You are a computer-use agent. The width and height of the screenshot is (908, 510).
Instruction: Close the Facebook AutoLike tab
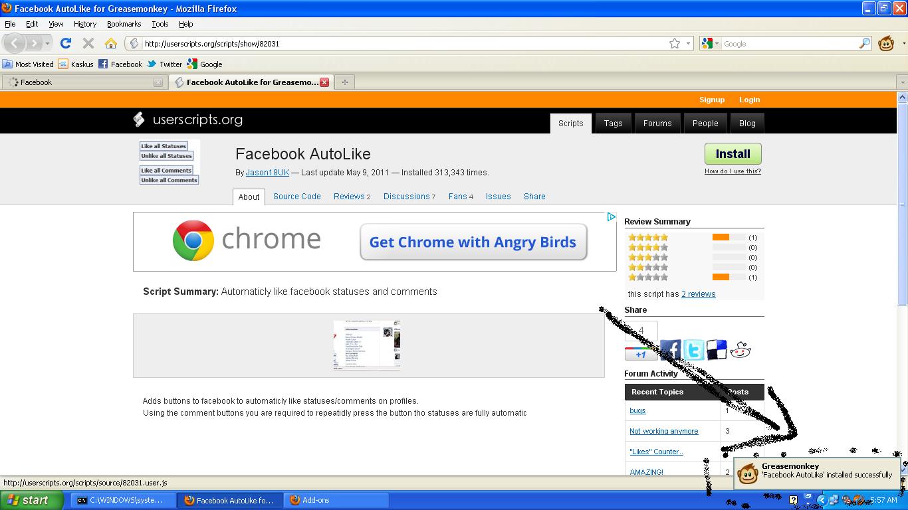click(324, 82)
